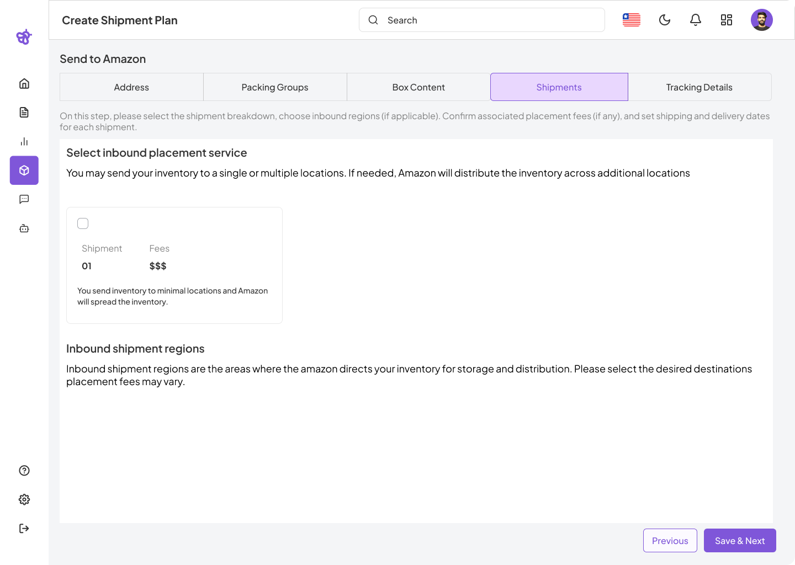Open the user profile avatar menu
The width and height of the screenshot is (795, 565).
coord(761,20)
